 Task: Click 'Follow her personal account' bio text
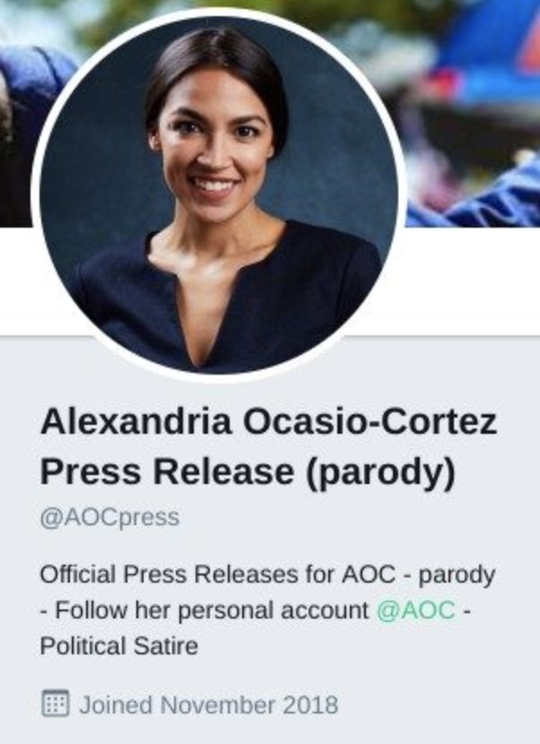(x=212, y=610)
